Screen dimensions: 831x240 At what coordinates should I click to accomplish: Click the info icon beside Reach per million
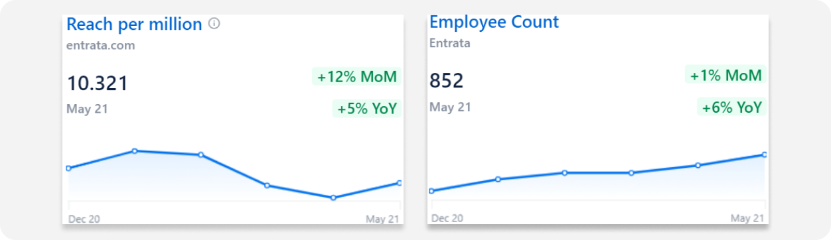tap(214, 24)
